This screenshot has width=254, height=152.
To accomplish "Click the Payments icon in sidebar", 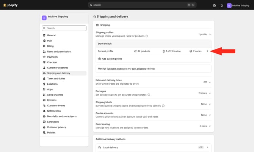I will tap(44, 57).
